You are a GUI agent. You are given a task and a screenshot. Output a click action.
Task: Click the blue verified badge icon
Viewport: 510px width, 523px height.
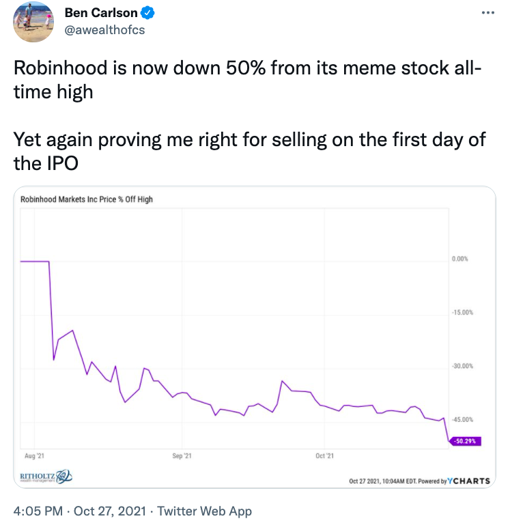[147, 13]
